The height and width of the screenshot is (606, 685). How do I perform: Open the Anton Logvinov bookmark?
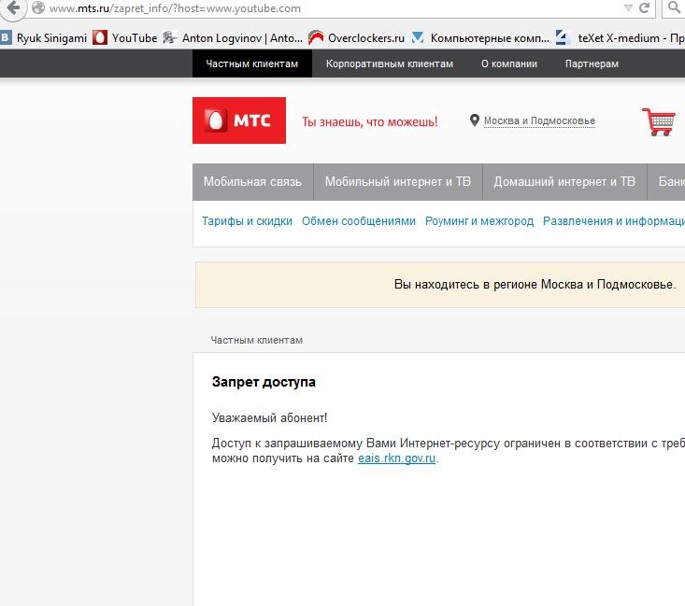coord(232,38)
